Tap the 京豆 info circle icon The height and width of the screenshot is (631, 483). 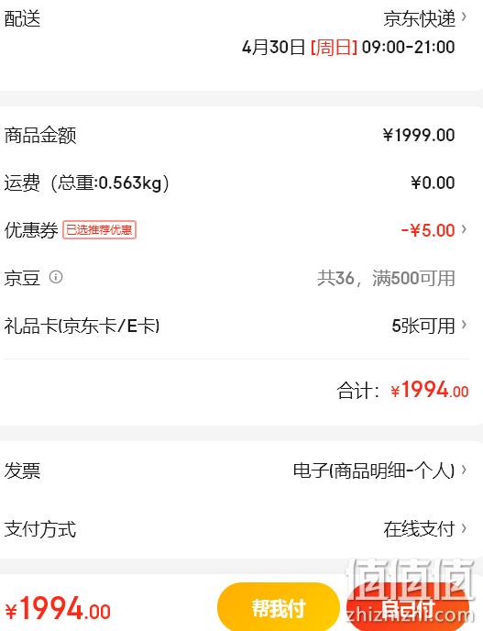point(56,277)
